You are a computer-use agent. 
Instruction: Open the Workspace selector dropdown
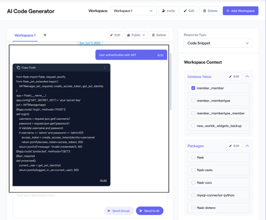point(133,11)
